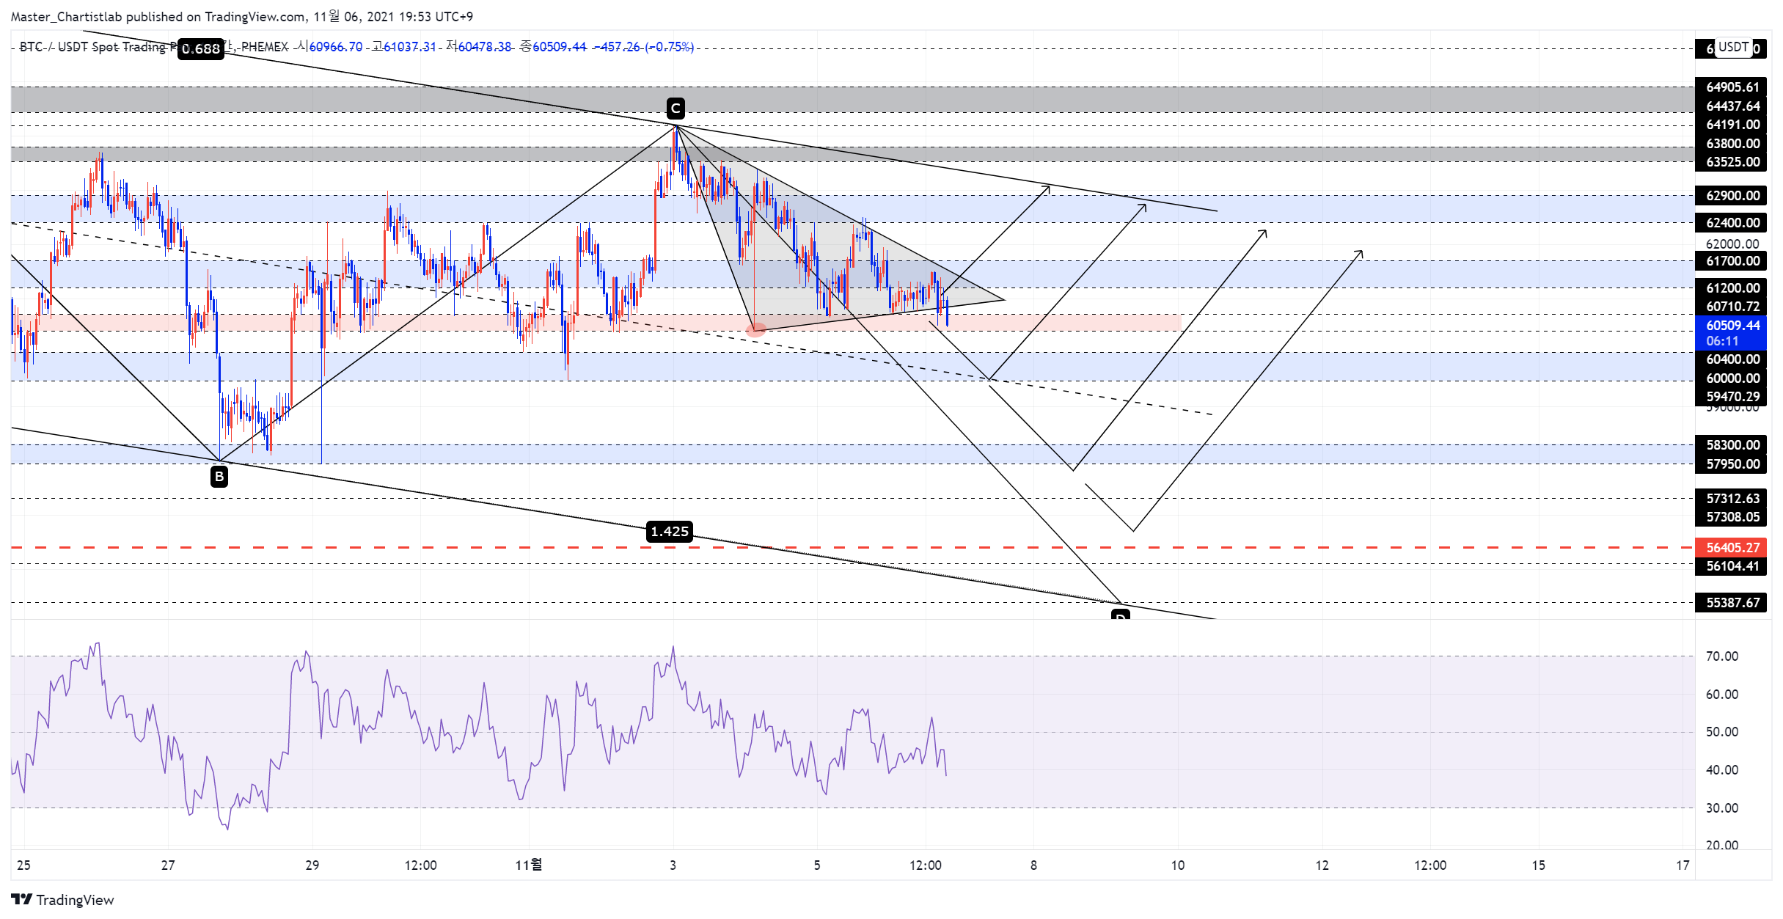Image resolution: width=1783 pixels, height=919 pixels.
Task: Click the RSI 70.00 axis value
Action: (1721, 656)
